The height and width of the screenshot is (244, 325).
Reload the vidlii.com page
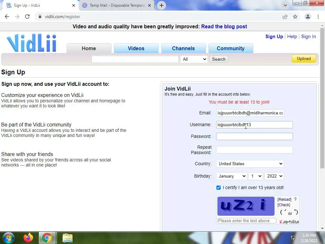click(x=27, y=17)
